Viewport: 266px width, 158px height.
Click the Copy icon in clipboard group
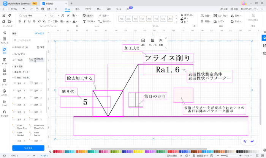(4, 22)
